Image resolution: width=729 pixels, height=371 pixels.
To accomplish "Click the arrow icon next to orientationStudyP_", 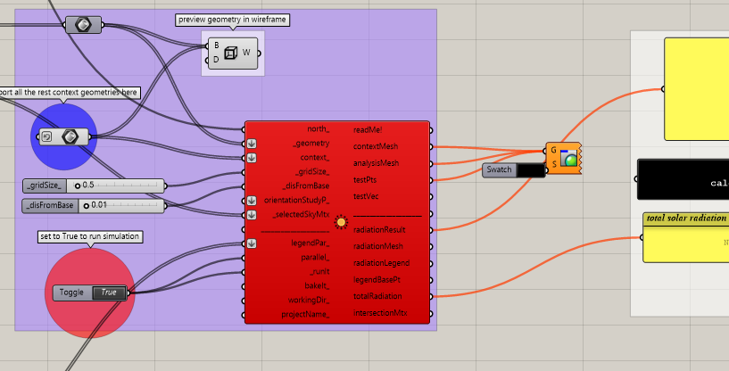I will 252,201.
